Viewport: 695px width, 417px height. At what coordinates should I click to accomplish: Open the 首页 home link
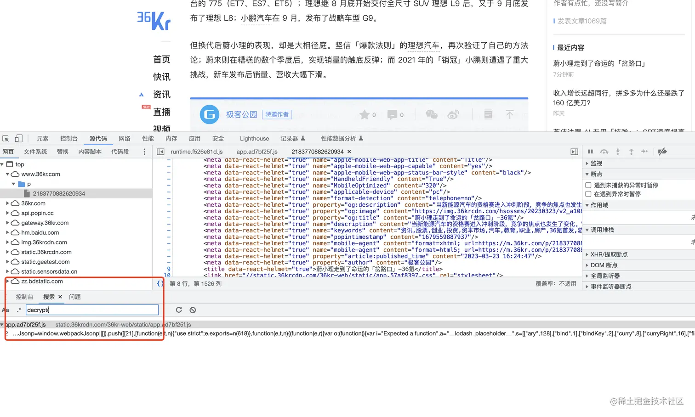[162, 59]
